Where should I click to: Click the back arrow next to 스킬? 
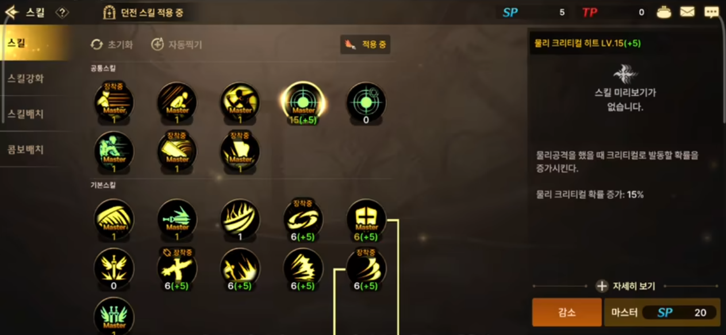[11, 12]
